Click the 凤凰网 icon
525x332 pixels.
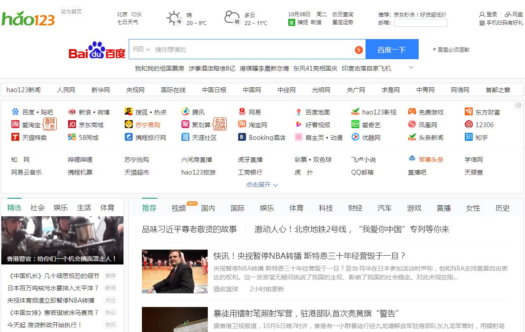[x=412, y=125]
